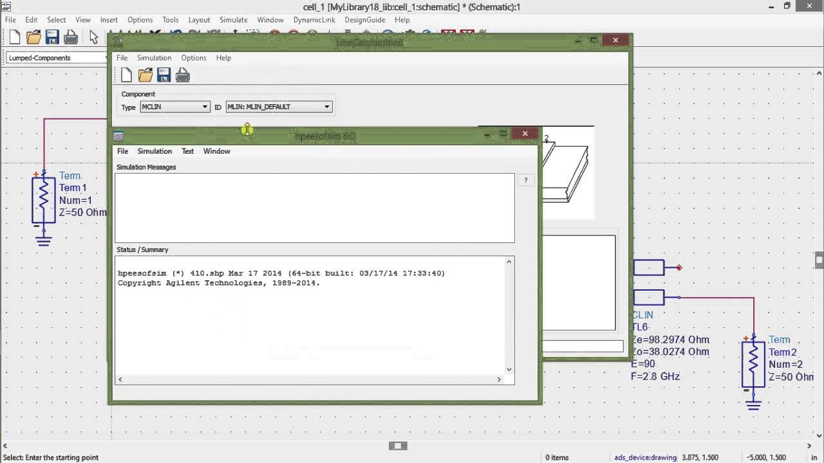824x463 pixels.
Task: Click the ? help button beside Simulation Messages
Action: (526, 181)
